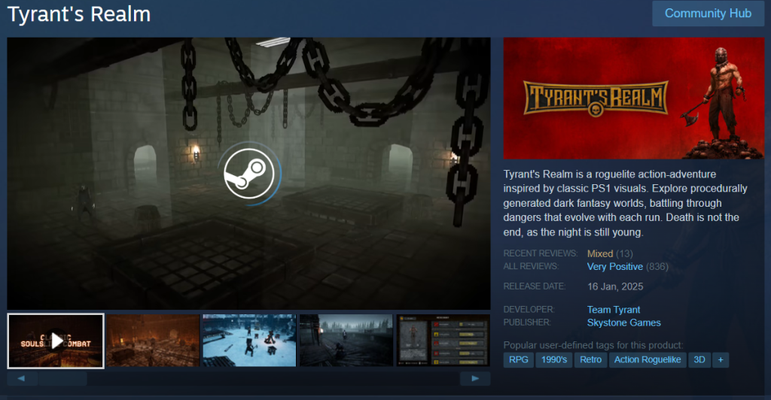This screenshot has width=771, height=400.
Task: Click the Tyrant's Realm header capsule image
Action: pyautogui.click(x=633, y=98)
